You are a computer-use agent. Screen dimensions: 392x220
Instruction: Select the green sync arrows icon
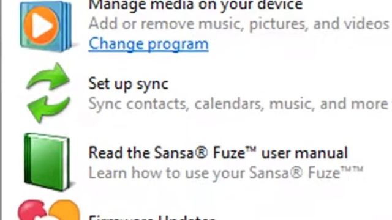(48, 93)
